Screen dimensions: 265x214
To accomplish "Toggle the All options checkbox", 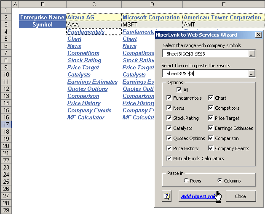I will [179, 90].
